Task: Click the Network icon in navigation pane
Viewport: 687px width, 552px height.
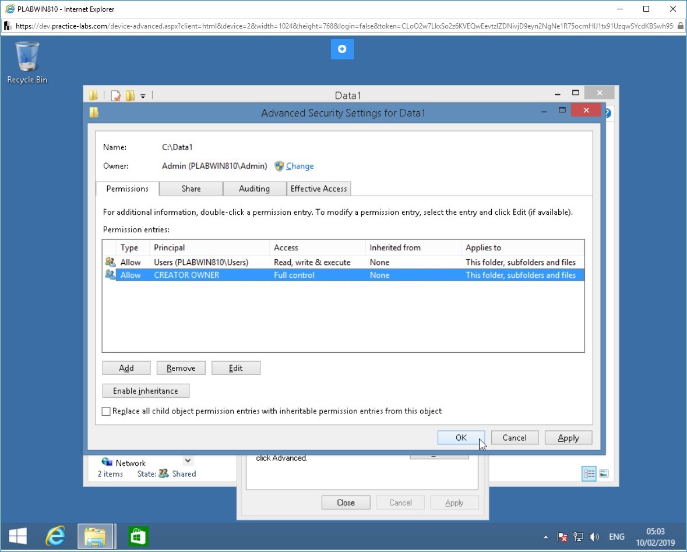Action: point(107,462)
